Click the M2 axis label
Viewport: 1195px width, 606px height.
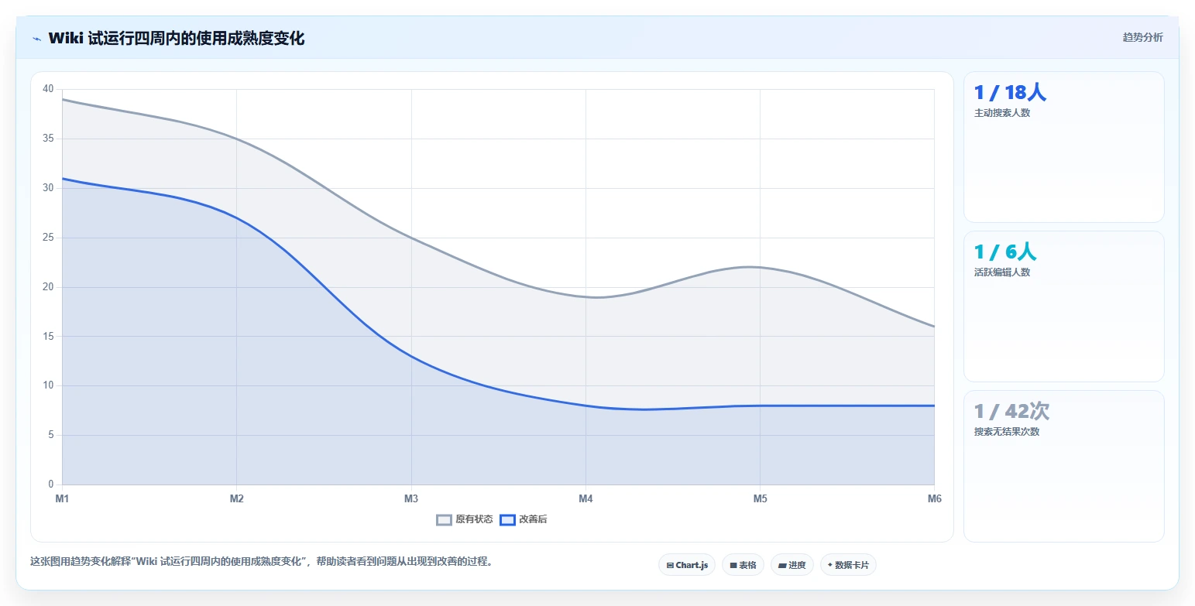236,498
